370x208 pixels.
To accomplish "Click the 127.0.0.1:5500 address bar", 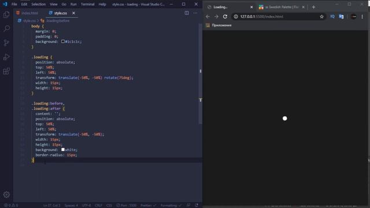I will tap(279, 17).
